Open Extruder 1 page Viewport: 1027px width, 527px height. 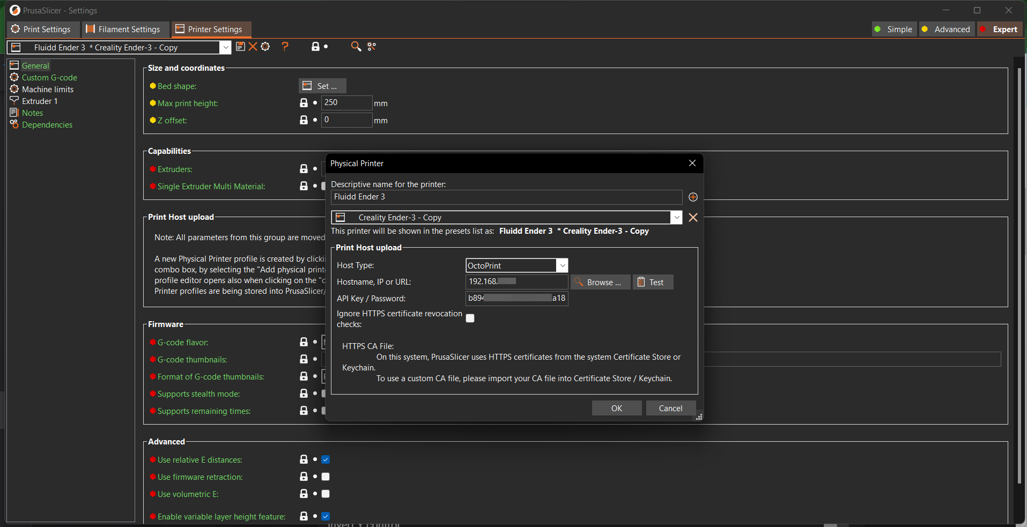tap(40, 101)
